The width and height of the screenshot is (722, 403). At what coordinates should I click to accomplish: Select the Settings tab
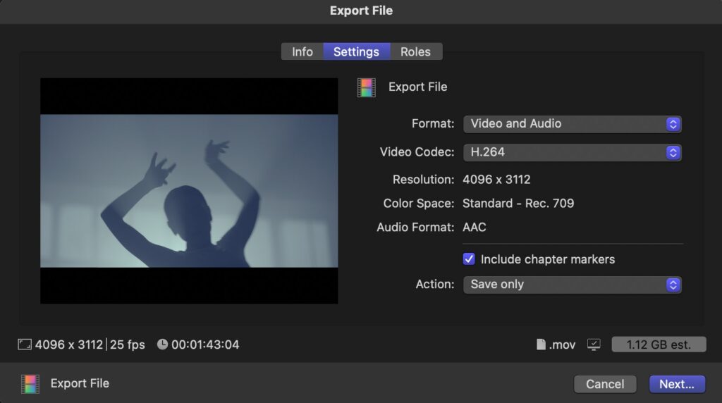tap(356, 51)
